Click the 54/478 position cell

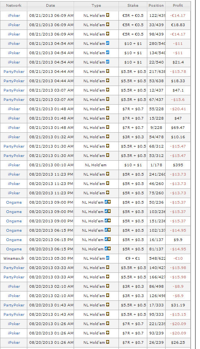coord(156,137)
